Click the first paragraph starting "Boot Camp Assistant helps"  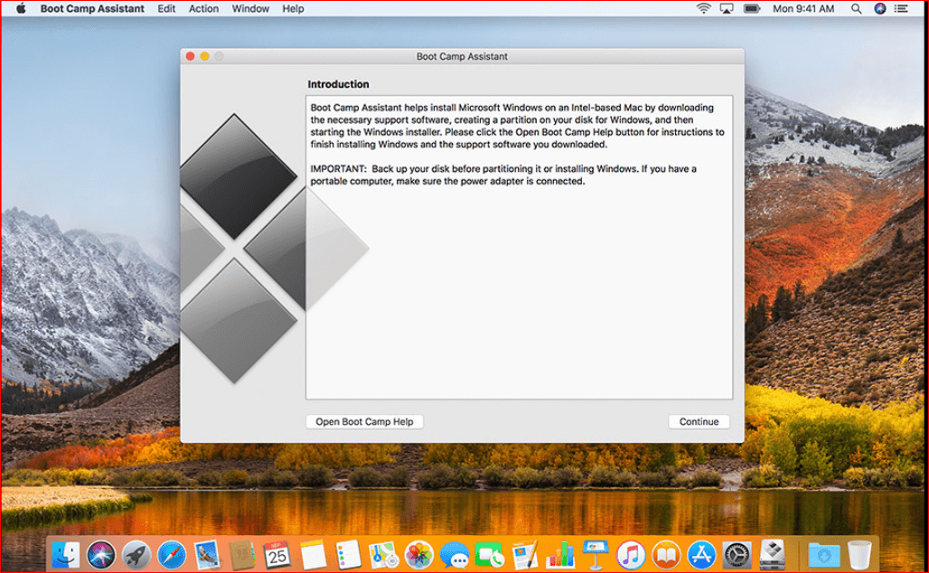(517, 126)
